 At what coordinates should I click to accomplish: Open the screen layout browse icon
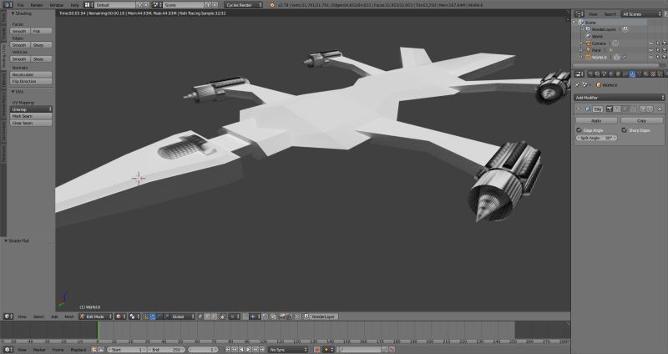pyautogui.click(x=89, y=5)
